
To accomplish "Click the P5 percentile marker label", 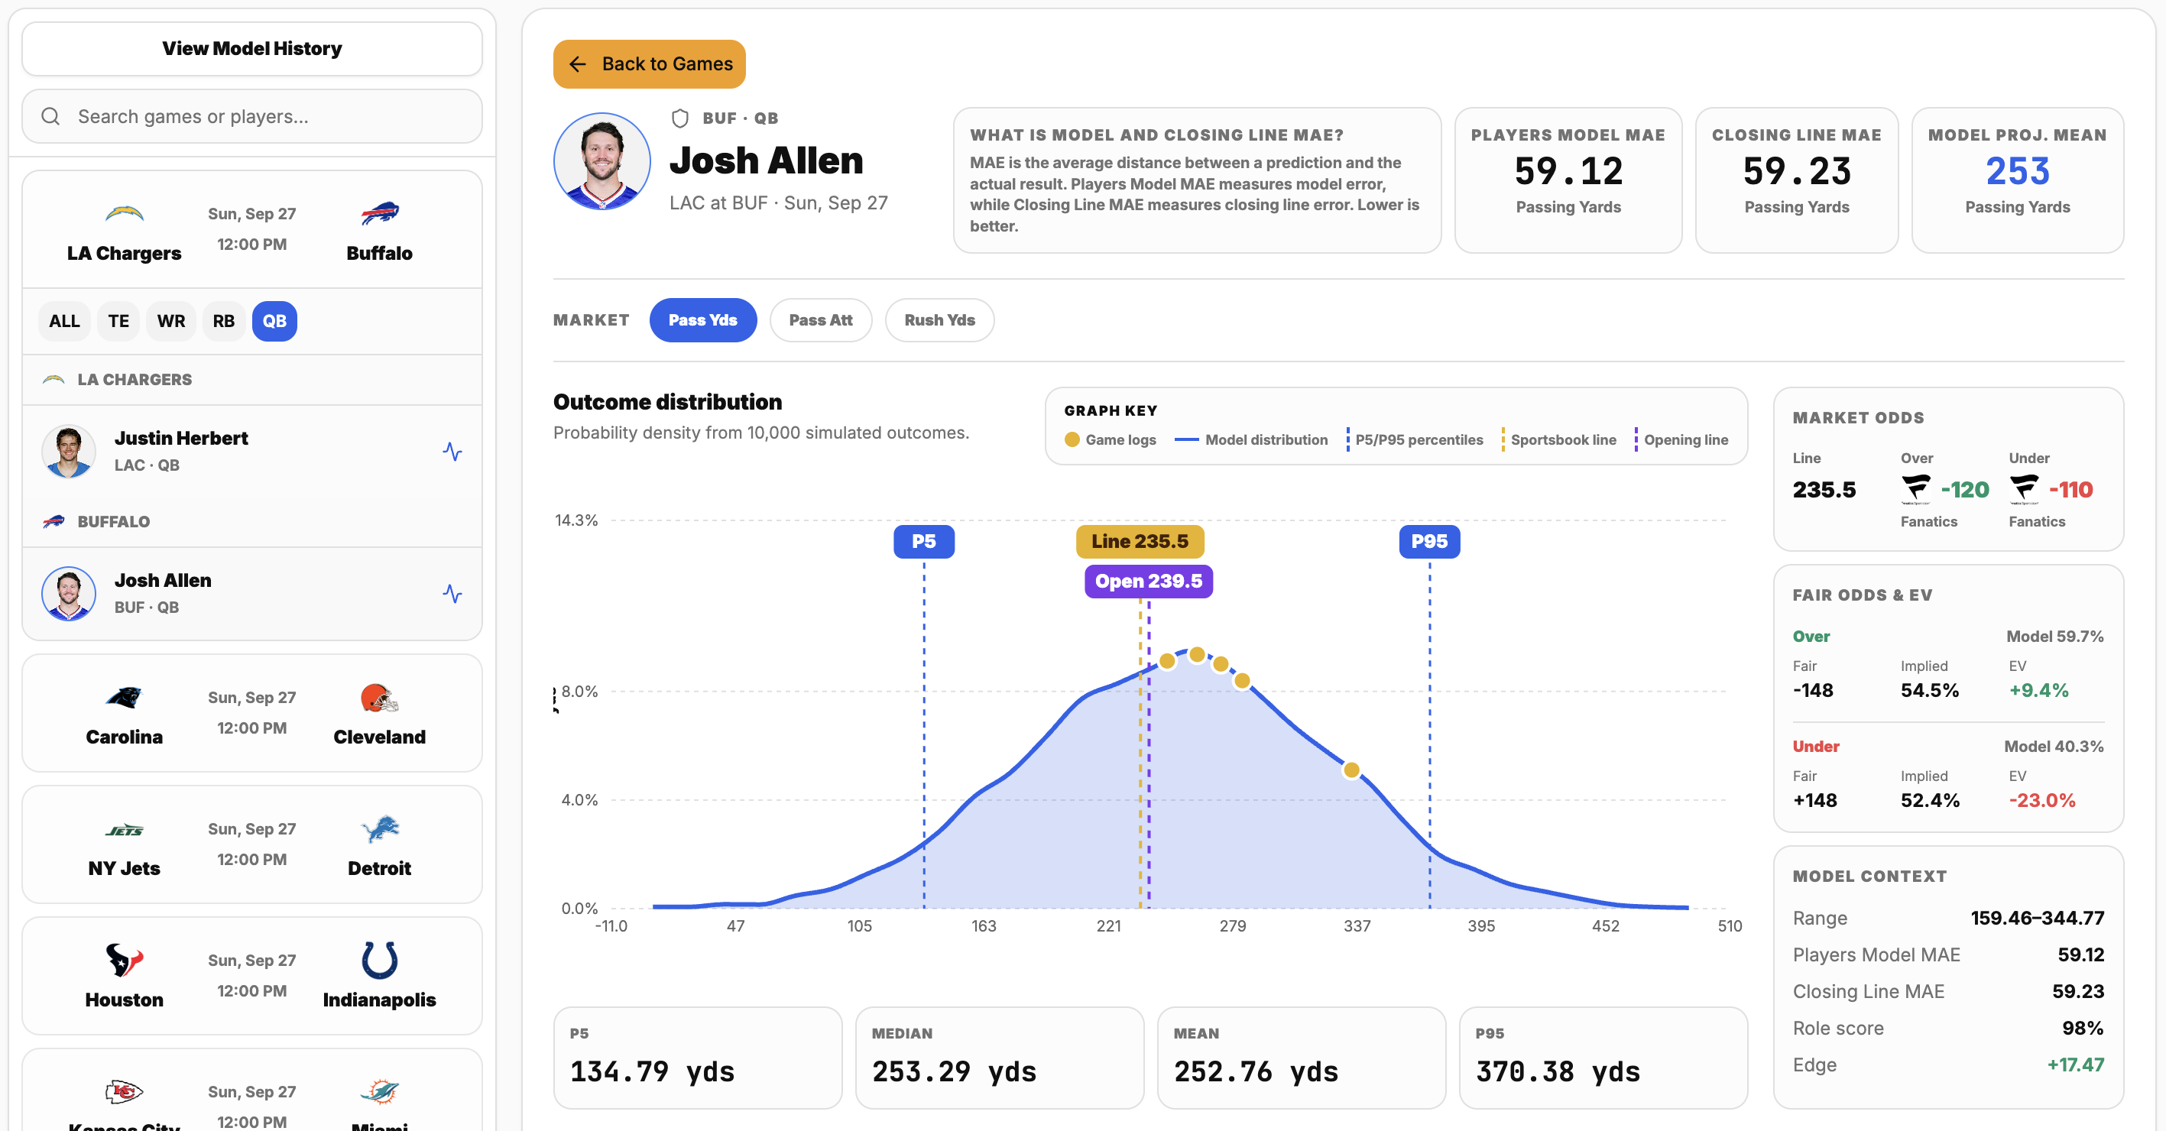I will [924, 542].
